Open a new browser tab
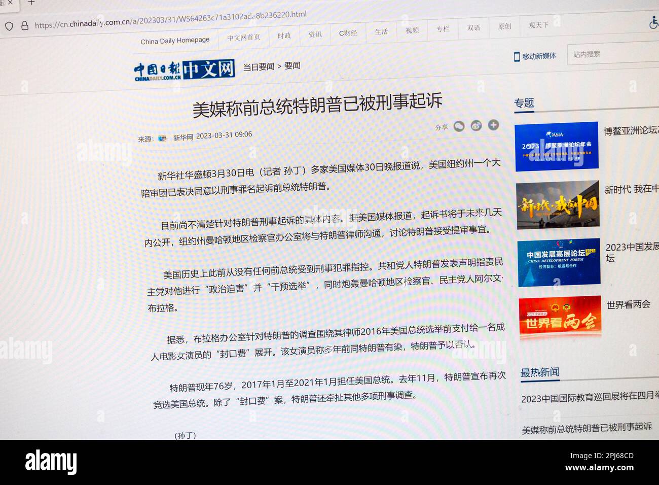The height and width of the screenshot is (485, 659). [x=31, y=3]
